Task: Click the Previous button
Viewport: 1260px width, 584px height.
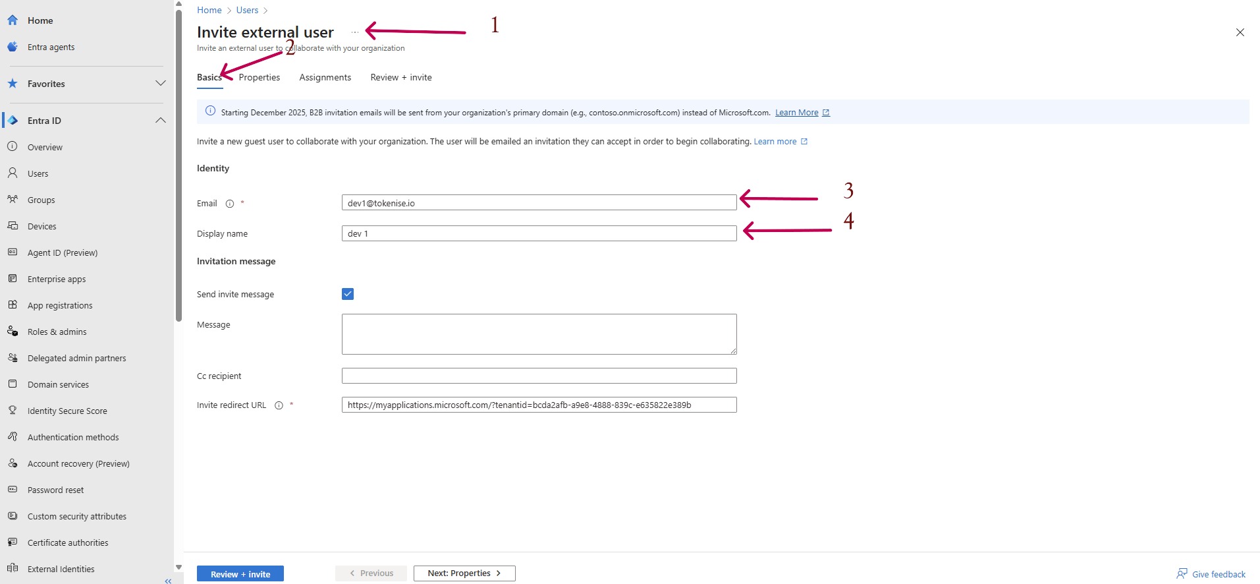Action: click(x=371, y=573)
